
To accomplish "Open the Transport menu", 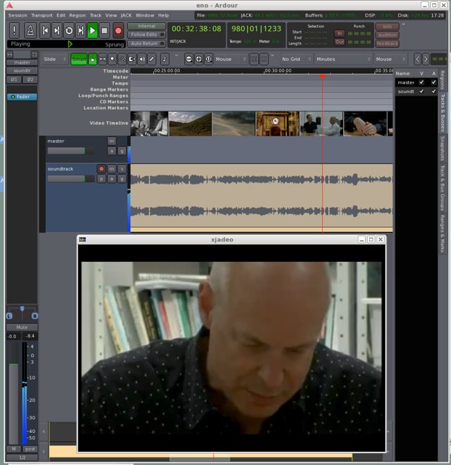I will pyautogui.click(x=42, y=15).
